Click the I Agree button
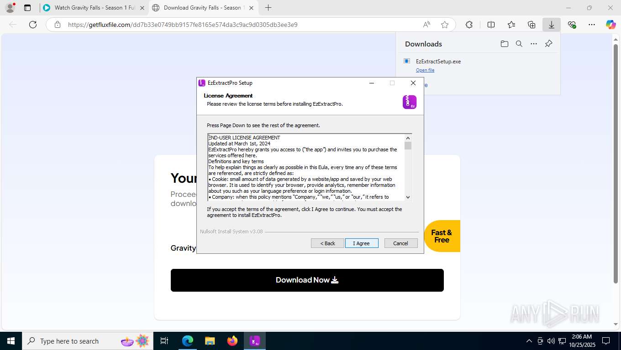Viewport: 621px width, 350px height. click(x=362, y=243)
